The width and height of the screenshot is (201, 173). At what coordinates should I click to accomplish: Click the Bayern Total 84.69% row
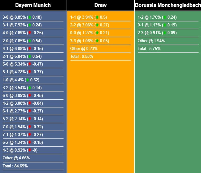click(33, 166)
